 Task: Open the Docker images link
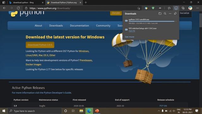pos(33,64)
